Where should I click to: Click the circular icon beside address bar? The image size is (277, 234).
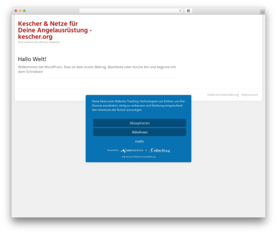click(188, 11)
